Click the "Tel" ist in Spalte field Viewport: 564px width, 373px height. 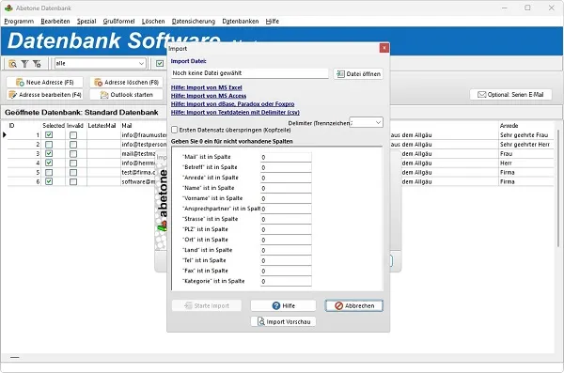[286, 260]
